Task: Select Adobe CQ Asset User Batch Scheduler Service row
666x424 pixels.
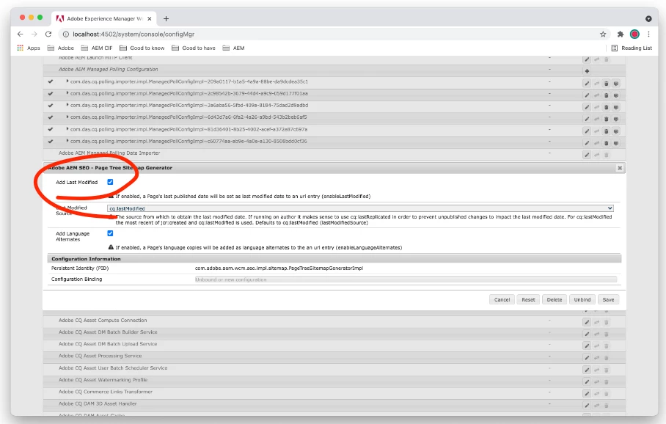Action: pos(334,368)
